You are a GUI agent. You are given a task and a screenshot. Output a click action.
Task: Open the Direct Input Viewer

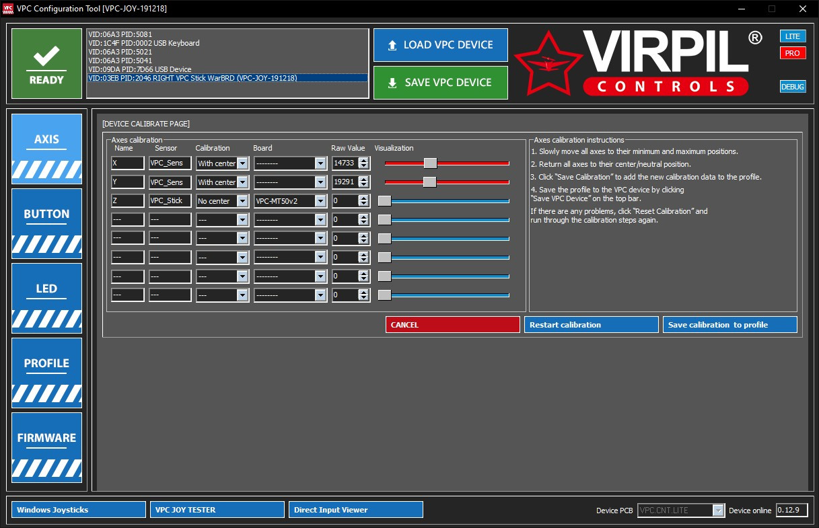[356, 510]
